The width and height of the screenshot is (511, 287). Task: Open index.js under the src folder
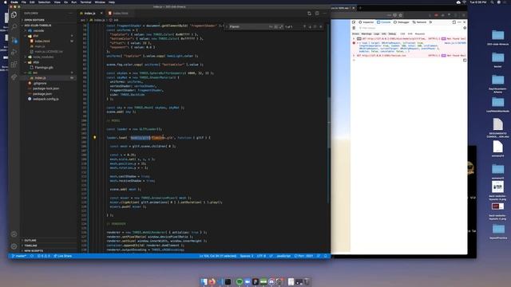pos(48,78)
